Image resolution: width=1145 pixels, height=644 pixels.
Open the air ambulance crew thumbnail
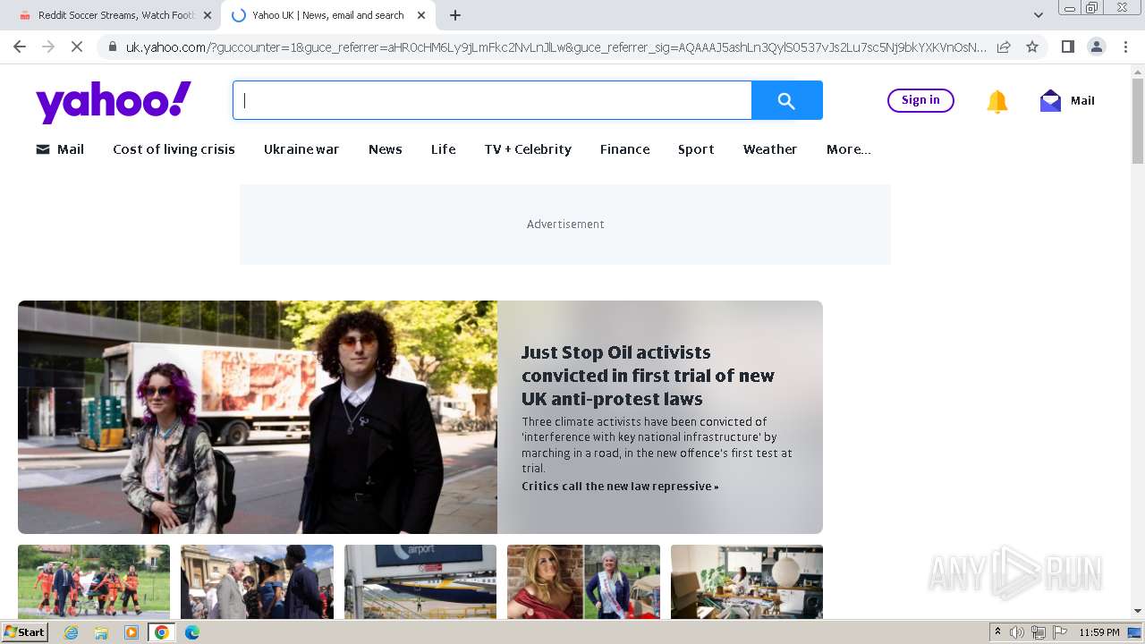[x=94, y=581]
